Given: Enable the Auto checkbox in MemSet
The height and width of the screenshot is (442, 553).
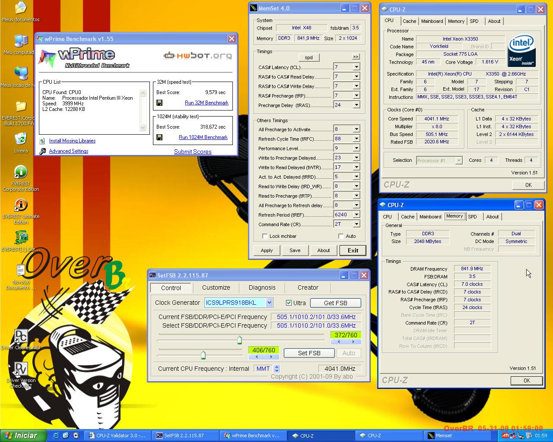Looking at the screenshot, I should (341, 236).
